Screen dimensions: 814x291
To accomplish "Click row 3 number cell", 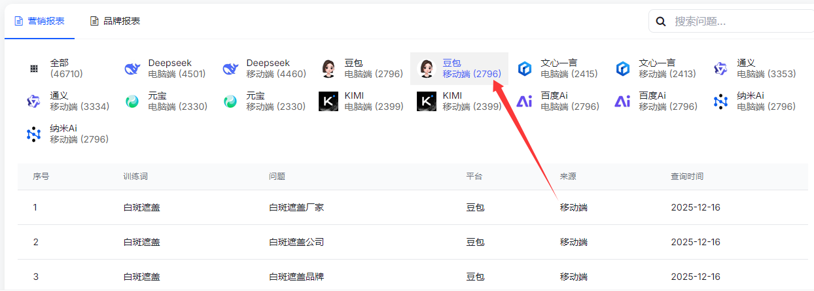I will [x=36, y=277].
